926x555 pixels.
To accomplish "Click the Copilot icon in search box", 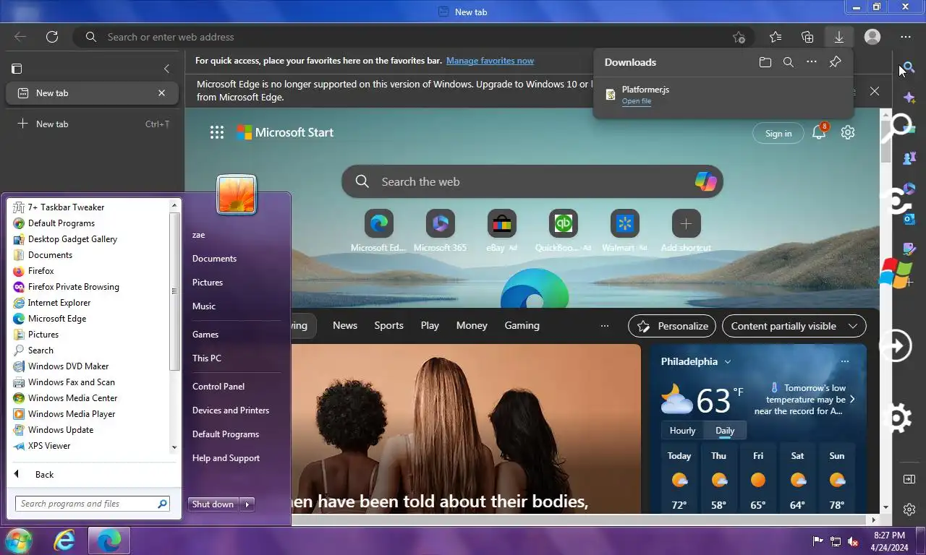I will (705, 181).
